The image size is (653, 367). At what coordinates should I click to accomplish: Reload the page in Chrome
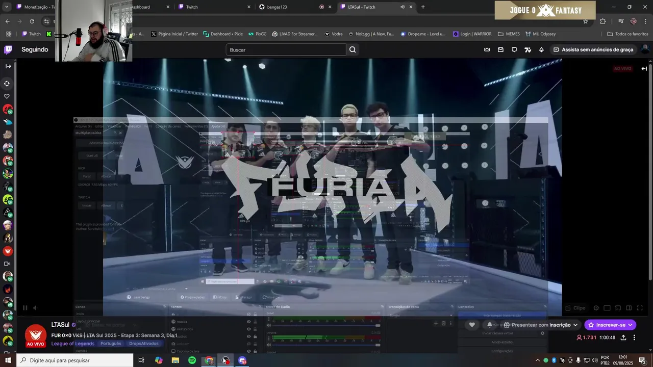coord(32,21)
